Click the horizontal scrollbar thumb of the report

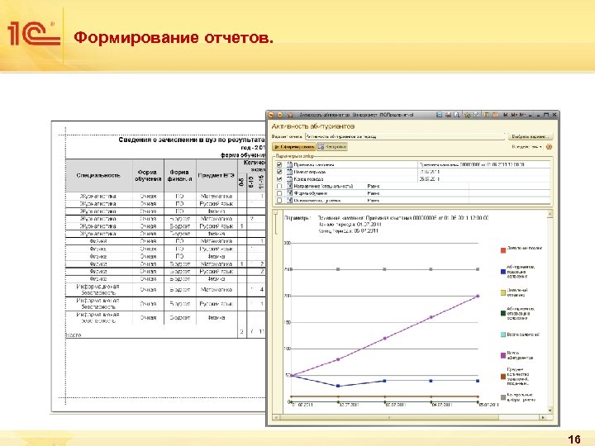389,418
